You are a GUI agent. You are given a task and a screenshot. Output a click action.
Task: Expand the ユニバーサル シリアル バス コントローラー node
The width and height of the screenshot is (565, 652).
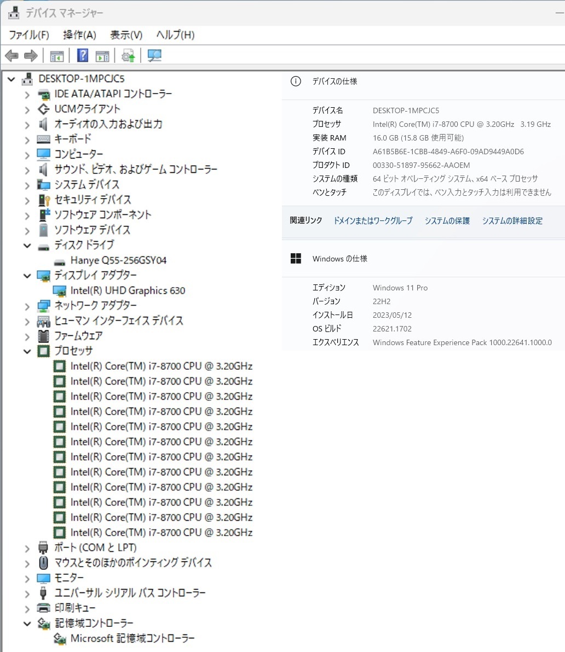[x=27, y=594]
